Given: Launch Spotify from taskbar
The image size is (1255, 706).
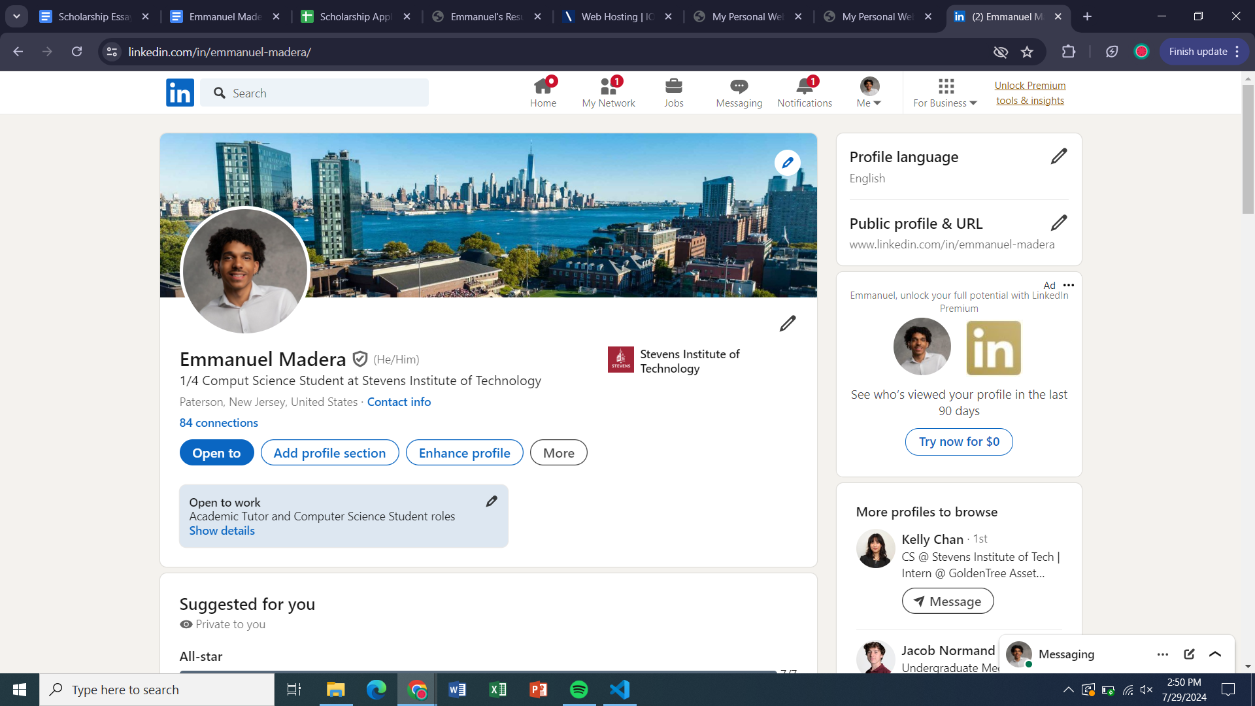Looking at the screenshot, I should coord(578,690).
